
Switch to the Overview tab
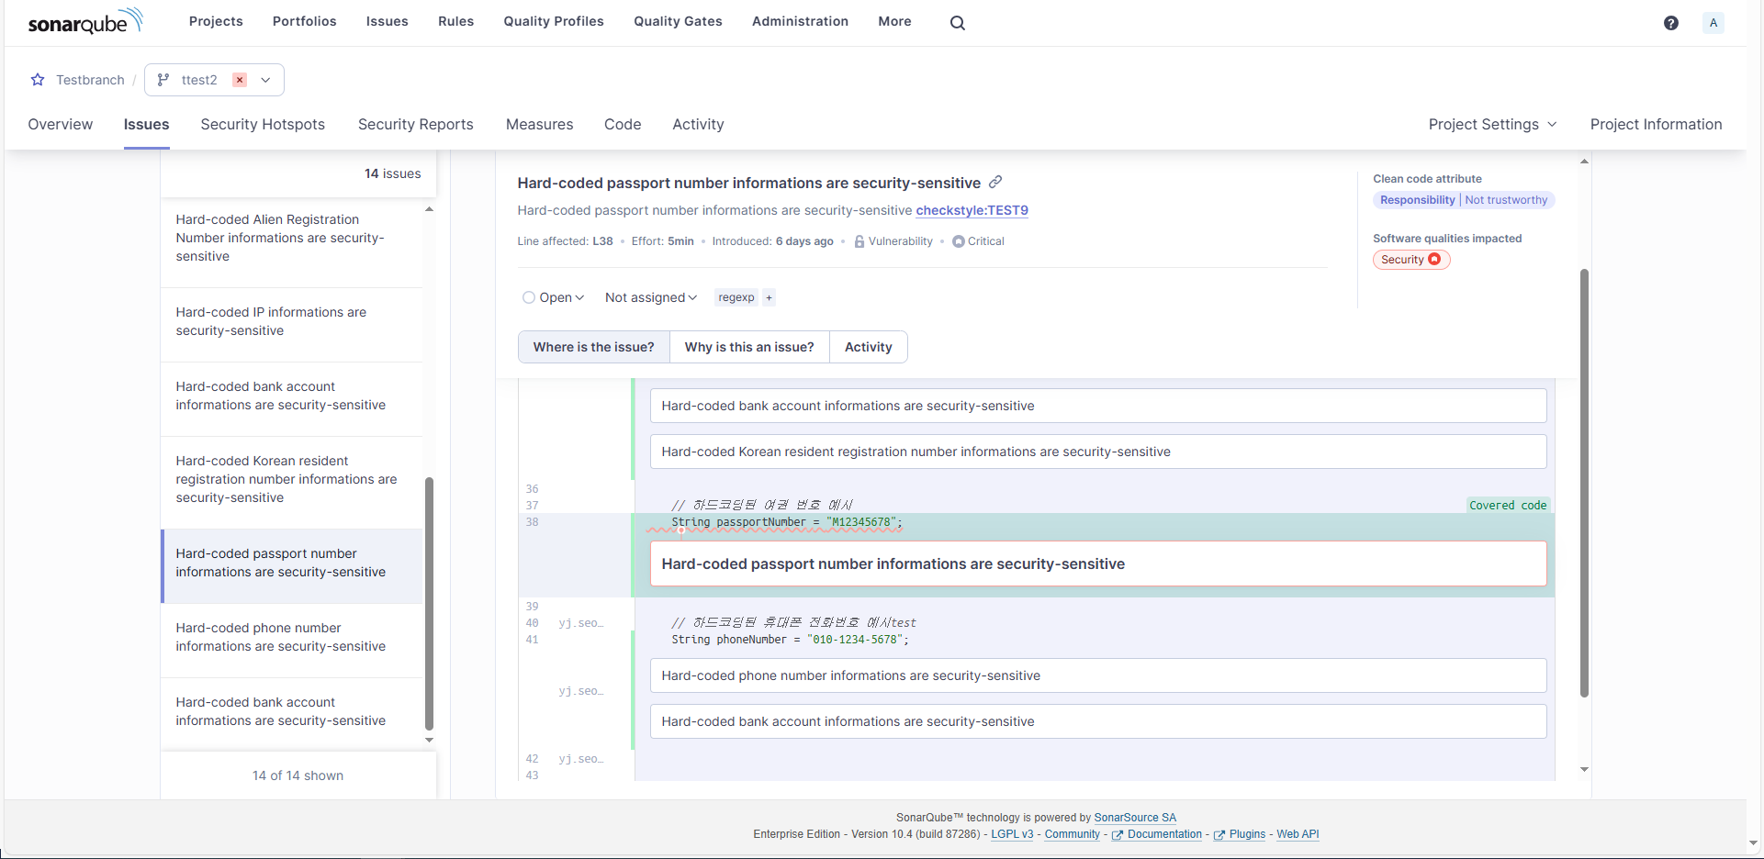(60, 124)
